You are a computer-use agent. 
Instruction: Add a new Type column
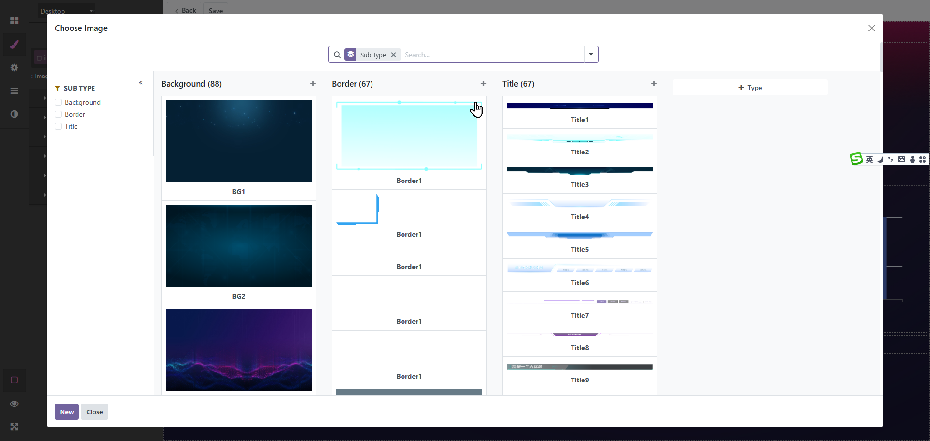click(x=750, y=88)
